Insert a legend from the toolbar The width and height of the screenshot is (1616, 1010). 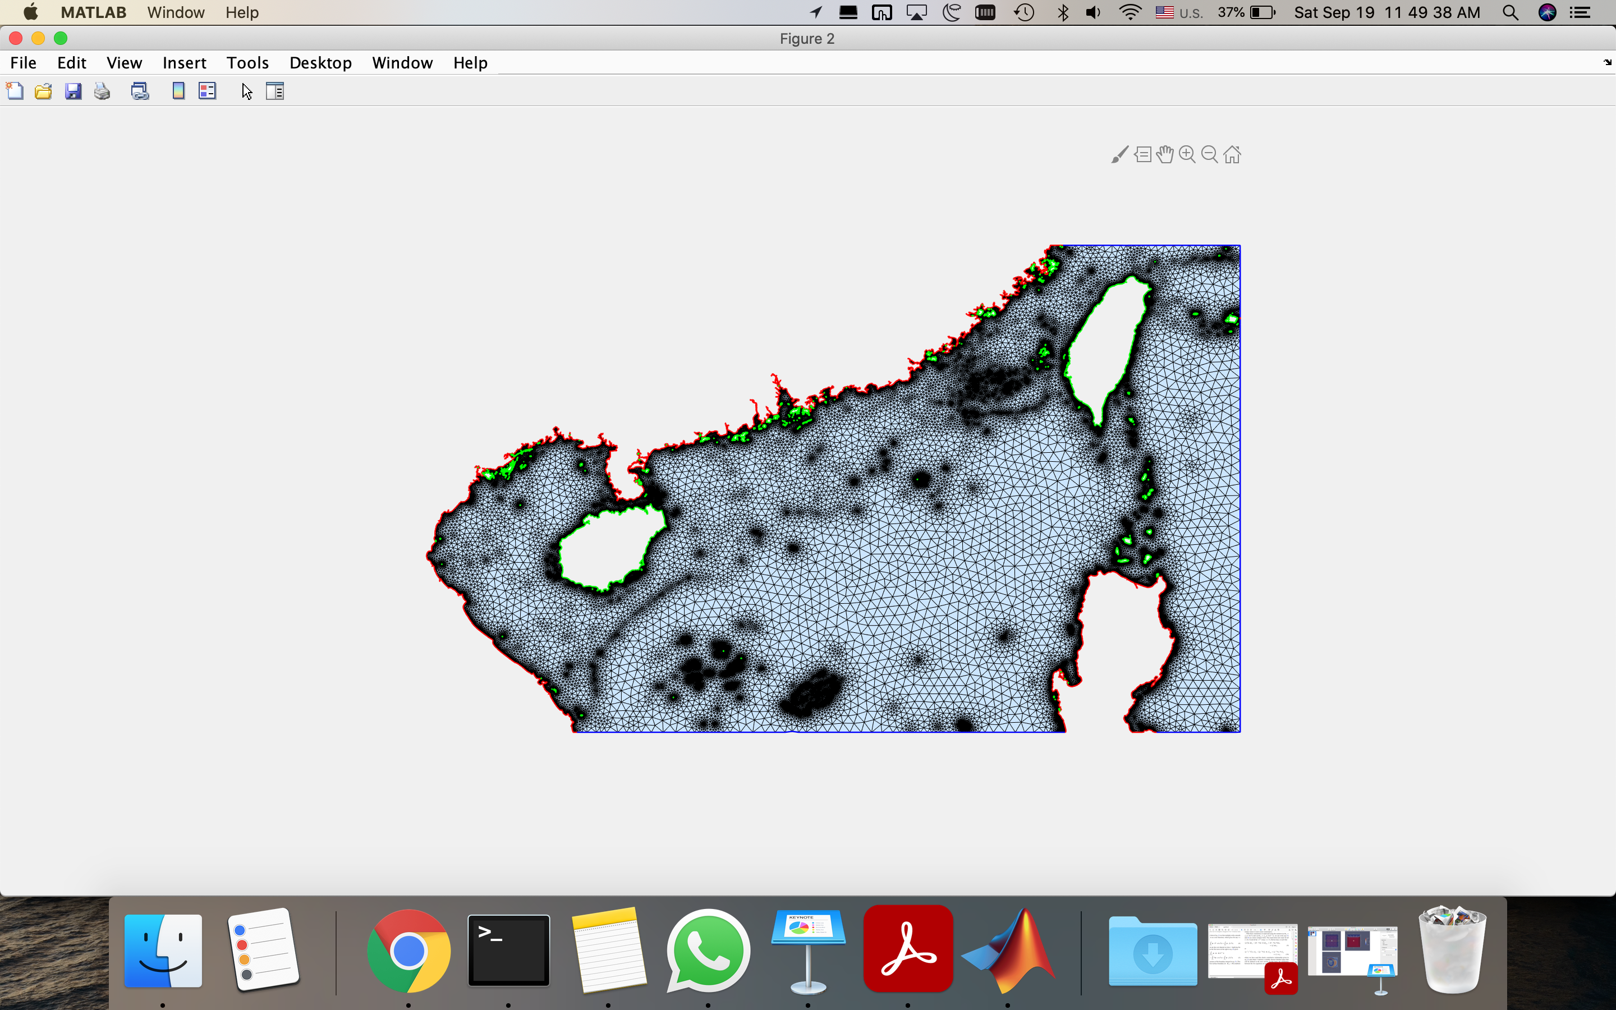tap(207, 91)
